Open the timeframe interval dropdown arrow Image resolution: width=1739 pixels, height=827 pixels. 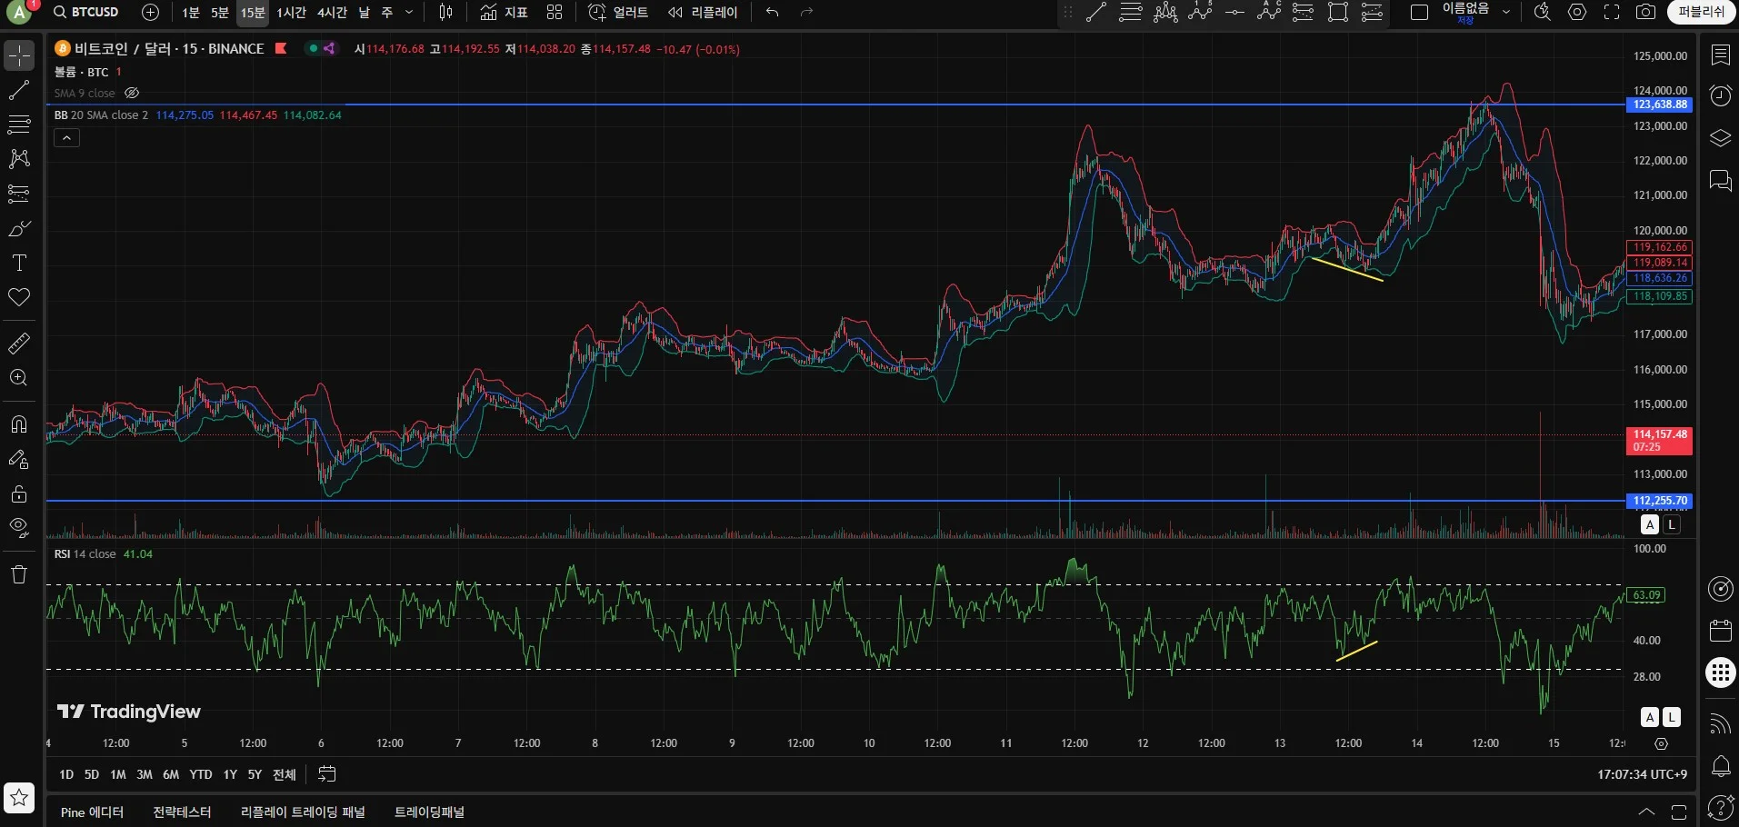point(409,12)
